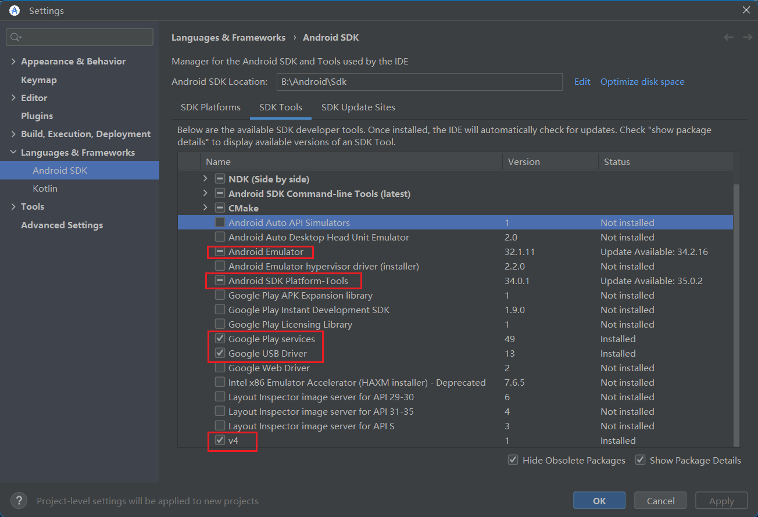The height and width of the screenshot is (517, 758).
Task: Check Google Web Driver
Action: click(x=220, y=368)
